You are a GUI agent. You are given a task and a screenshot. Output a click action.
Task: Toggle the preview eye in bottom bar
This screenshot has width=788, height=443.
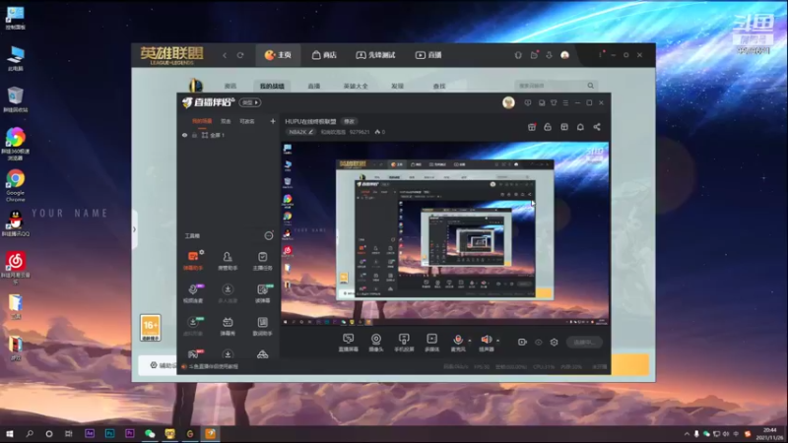538,342
